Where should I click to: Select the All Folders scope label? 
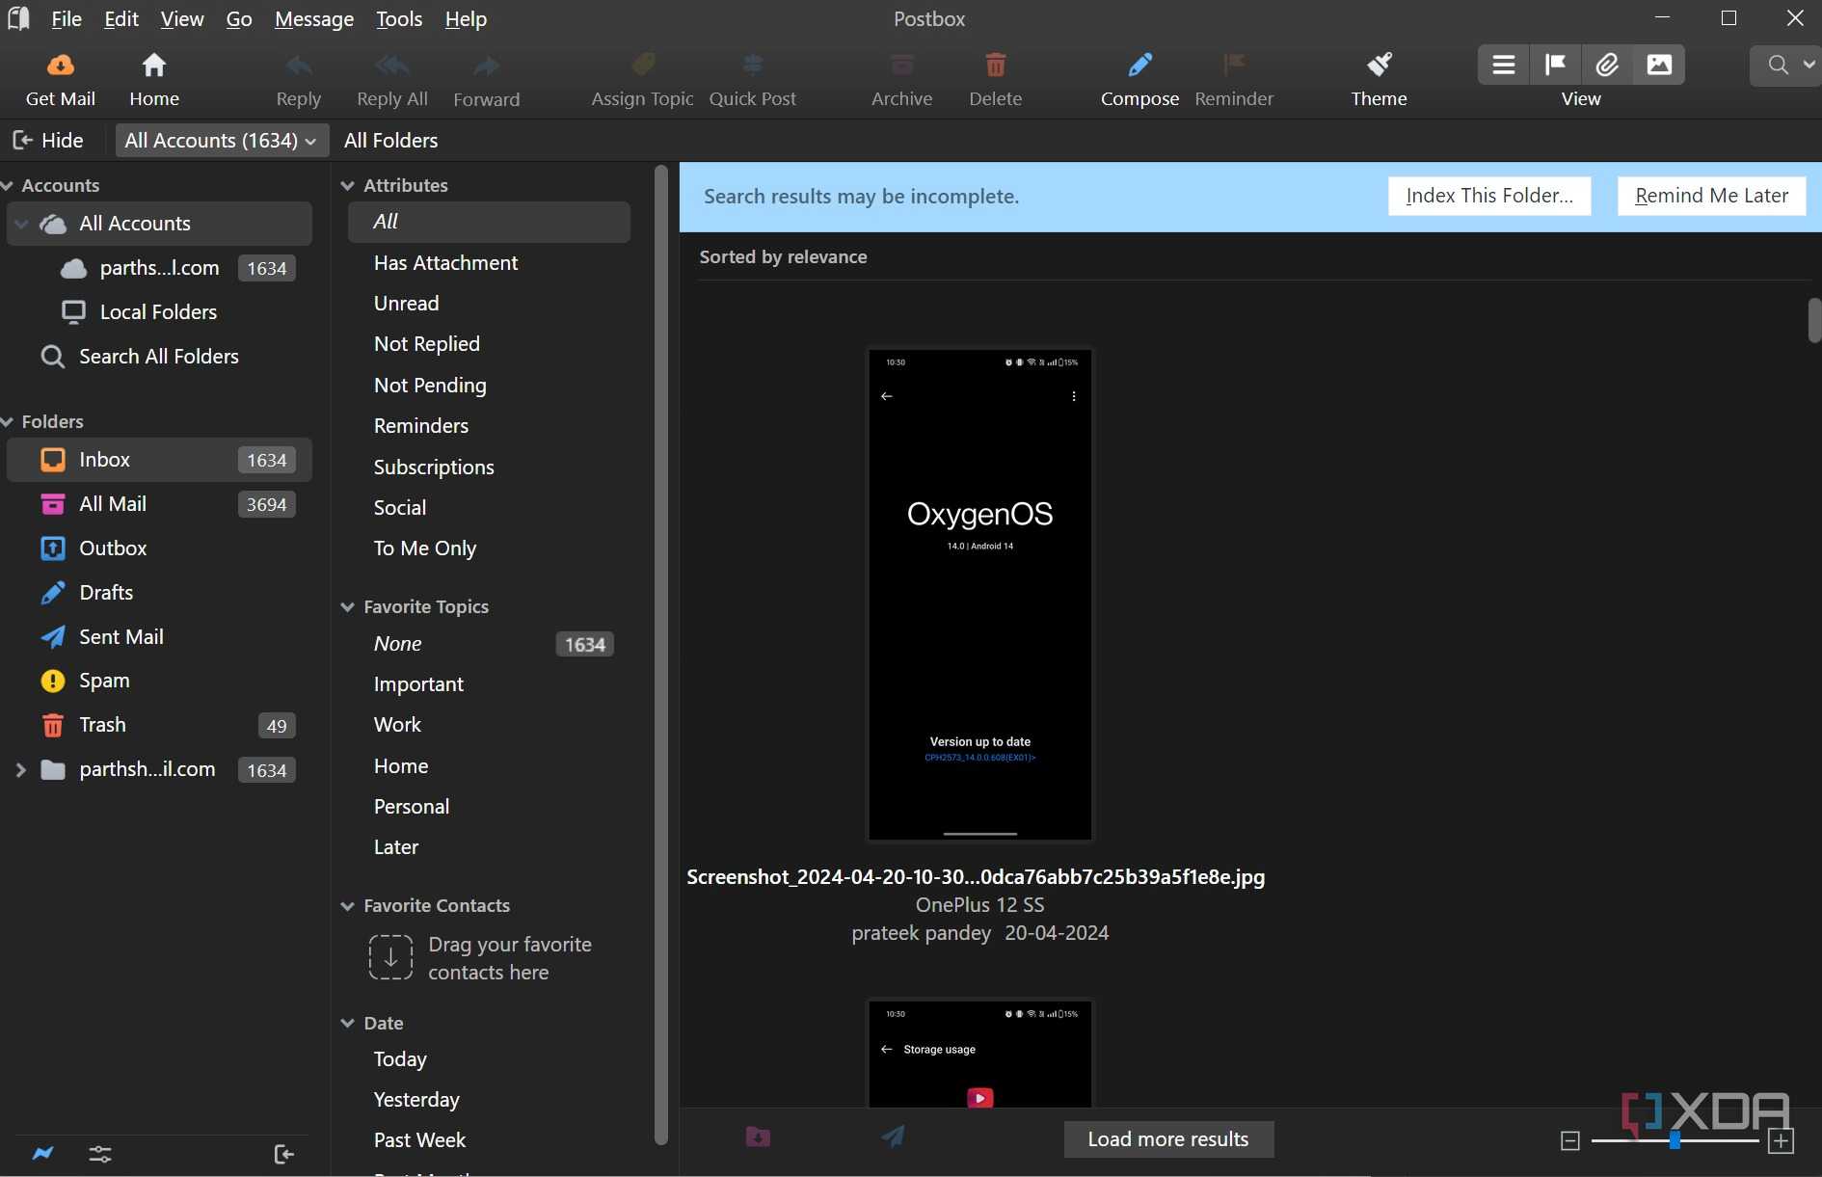click(x=390, y=141)
